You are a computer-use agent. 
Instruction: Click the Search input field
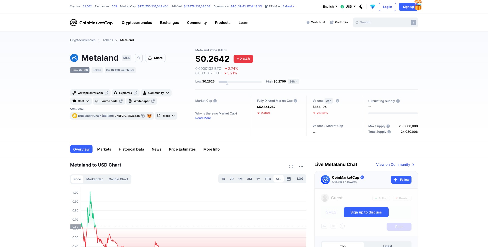coord(385,23)
